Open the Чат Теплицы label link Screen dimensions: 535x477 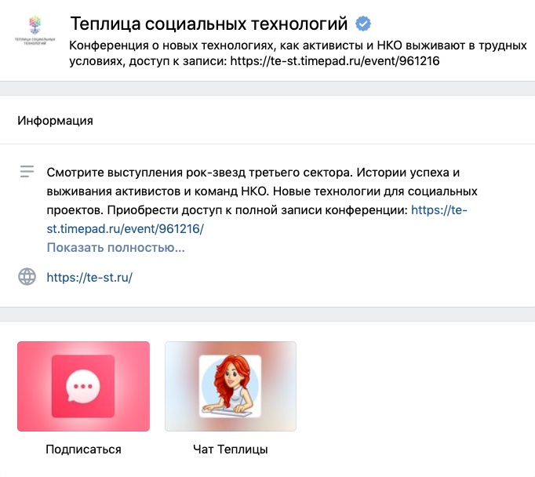click(x=230, y=450)
